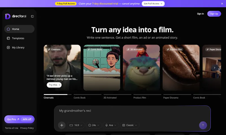Click the Home house icon in the sidebar
The height and width of the screenshot is (135, 226).
pyautogui.click(x=8, y=29)
